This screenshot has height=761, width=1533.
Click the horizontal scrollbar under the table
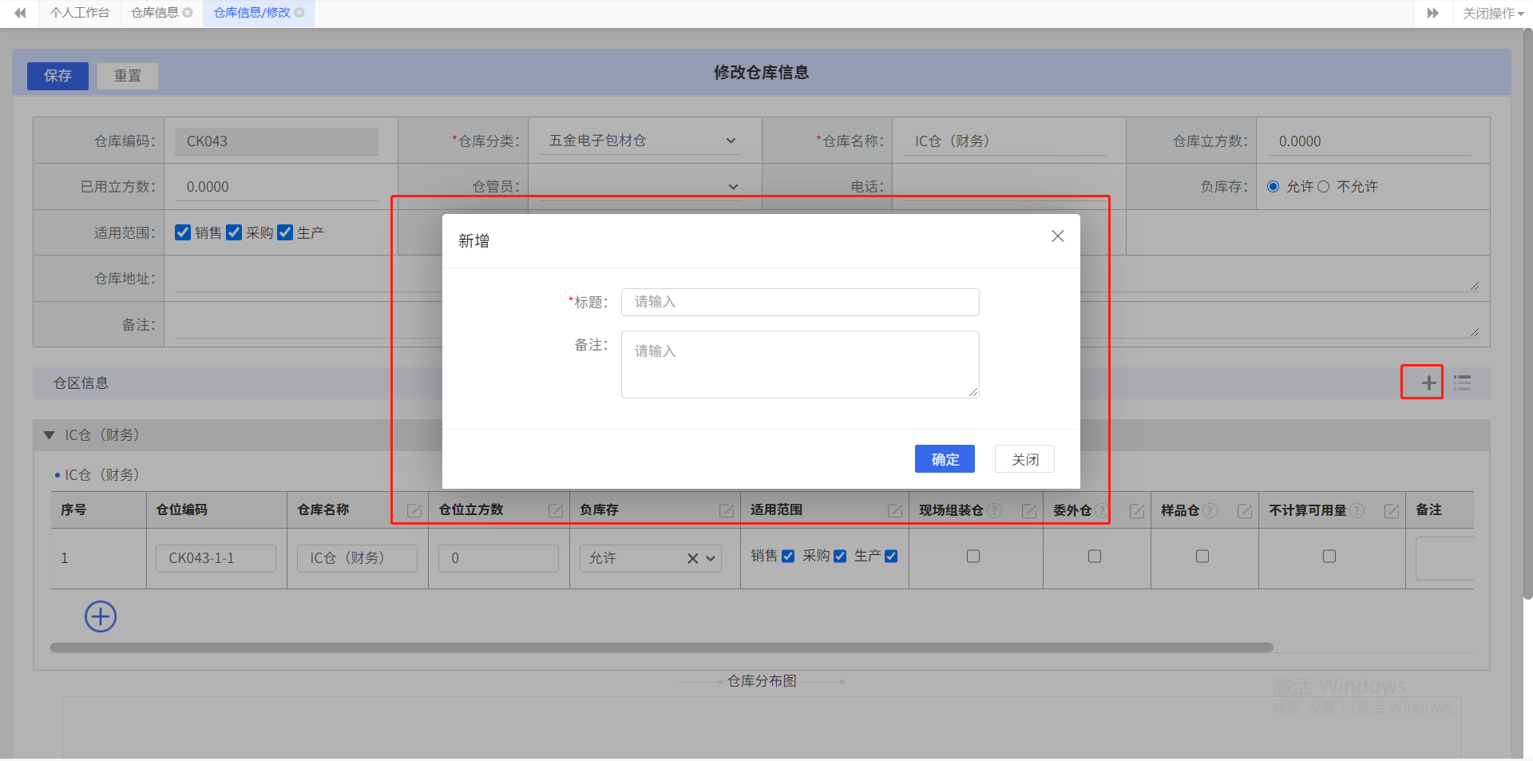click(661, 648)
